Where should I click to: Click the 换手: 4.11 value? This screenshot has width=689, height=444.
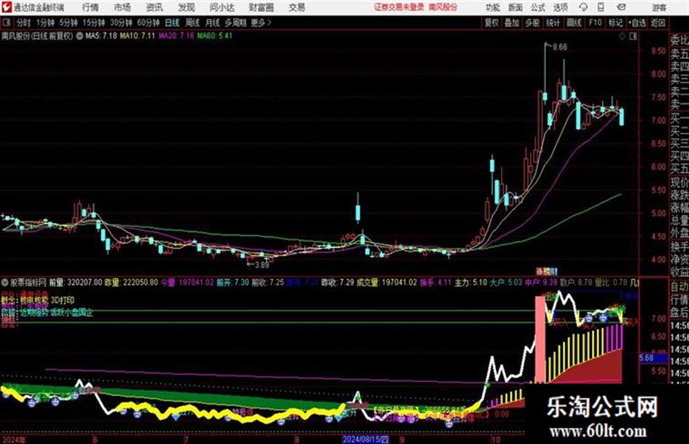pos(436,282)
